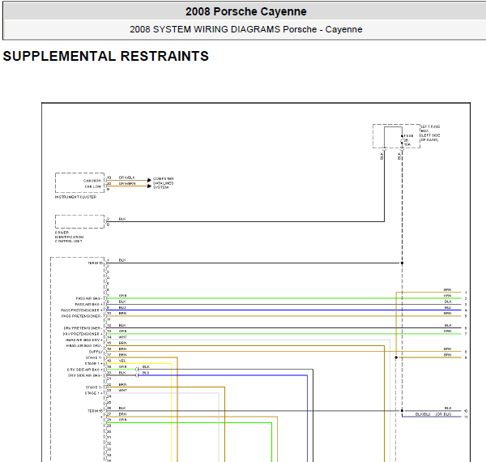Click the 'SUPPLY' terminal label
The height and width of the screenshot is (462, 486).
point(96,352)
